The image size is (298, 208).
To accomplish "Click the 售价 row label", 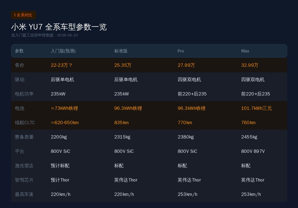I will 20,65.
